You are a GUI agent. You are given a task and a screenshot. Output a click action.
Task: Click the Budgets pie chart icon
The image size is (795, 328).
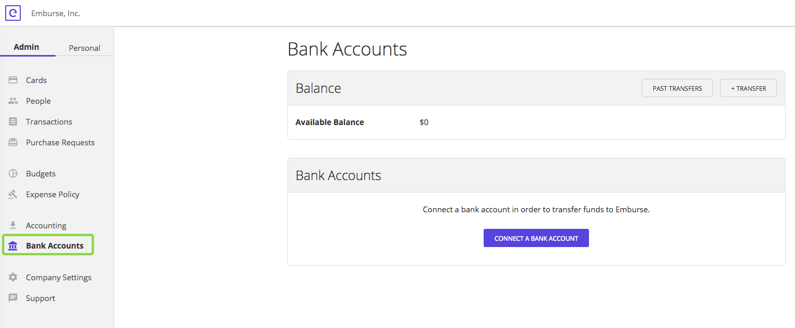point(13,173)
